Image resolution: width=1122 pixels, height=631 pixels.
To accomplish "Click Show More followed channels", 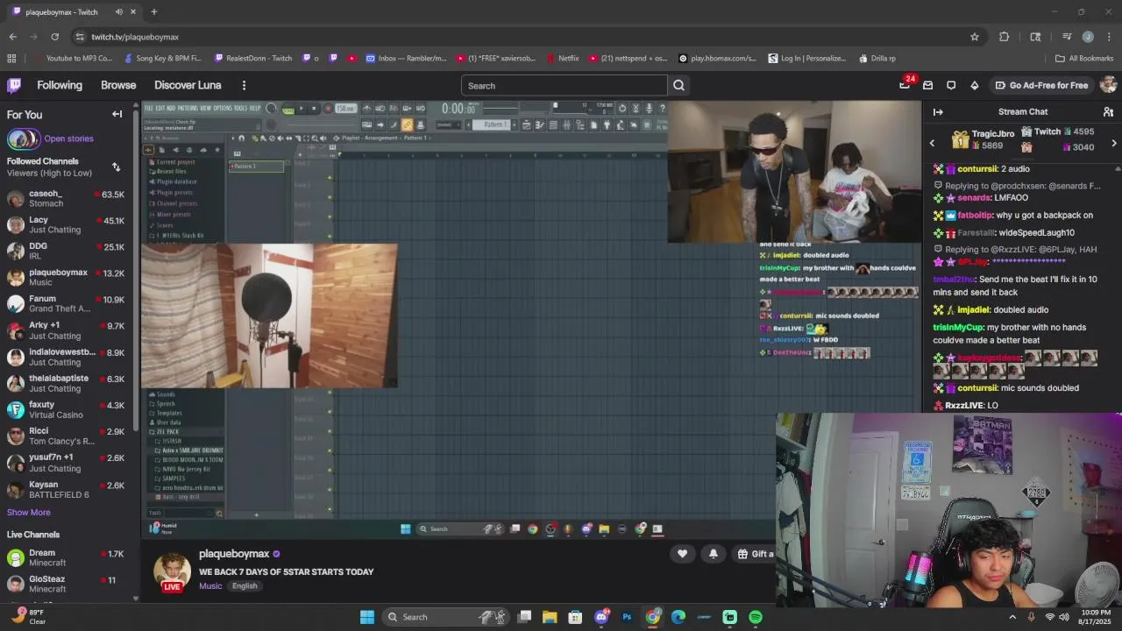I will 29,513.
